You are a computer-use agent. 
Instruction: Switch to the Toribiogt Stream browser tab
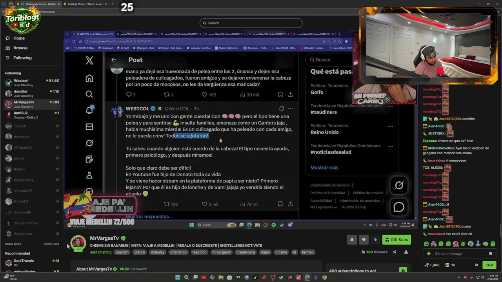[84, 4]
